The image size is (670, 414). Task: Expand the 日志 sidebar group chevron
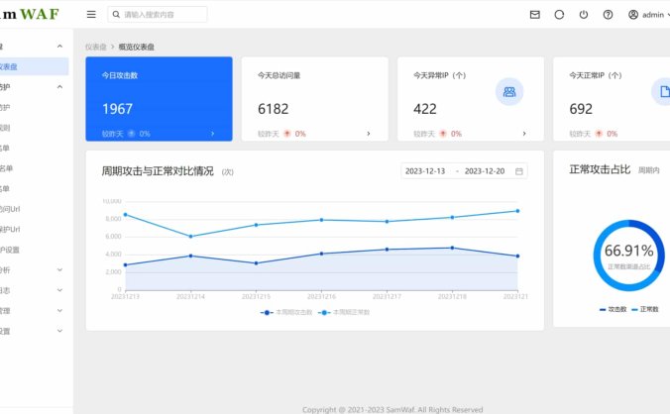click(59, 290)
